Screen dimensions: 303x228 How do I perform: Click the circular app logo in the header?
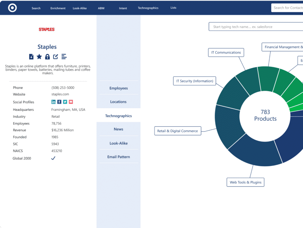(12, 8)
